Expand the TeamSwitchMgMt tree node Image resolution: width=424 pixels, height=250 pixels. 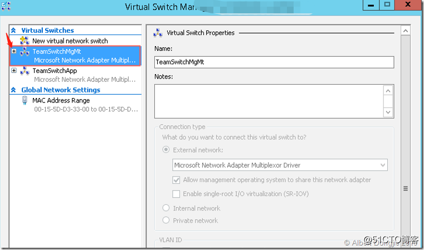[x=14, y=51]
